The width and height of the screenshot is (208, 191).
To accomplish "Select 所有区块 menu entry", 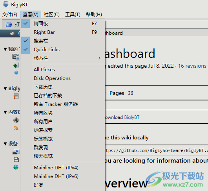I will pyautogui.click(x=62, y=113).
